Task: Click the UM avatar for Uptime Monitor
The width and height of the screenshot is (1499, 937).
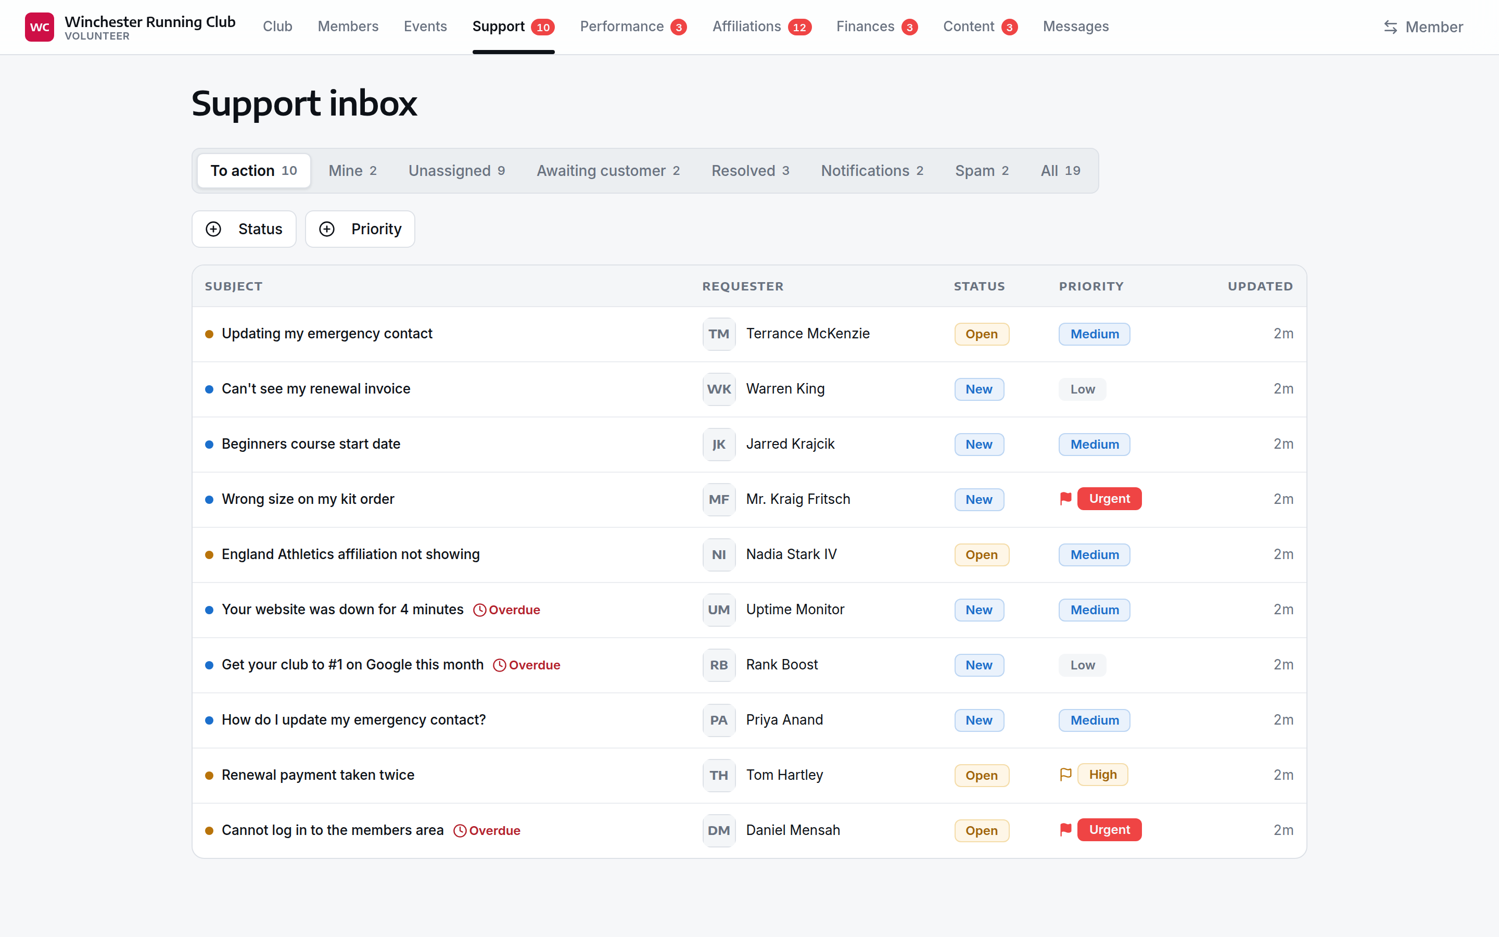Action: point(718,610)
